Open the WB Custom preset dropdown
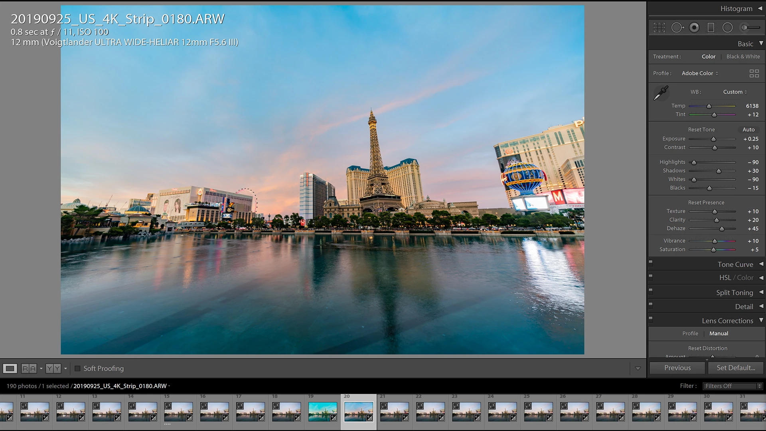Viewport: 766px width, 431px height. pyautogui.click(x=735, y=92)
